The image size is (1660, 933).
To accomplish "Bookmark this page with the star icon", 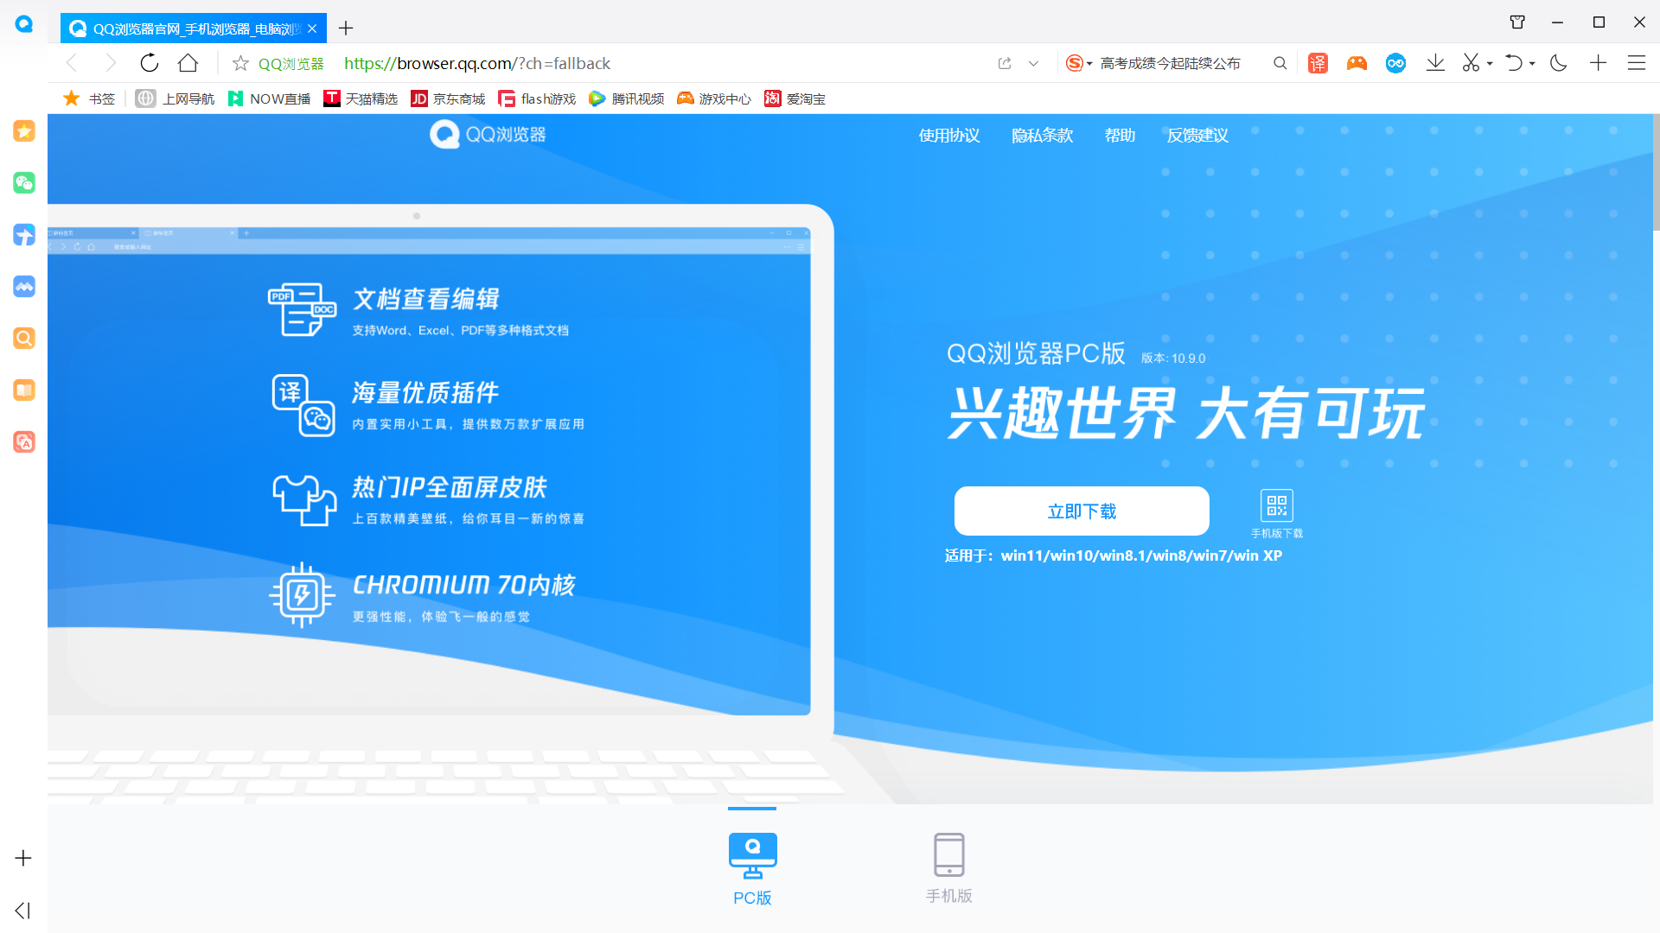I will point(240,63).
